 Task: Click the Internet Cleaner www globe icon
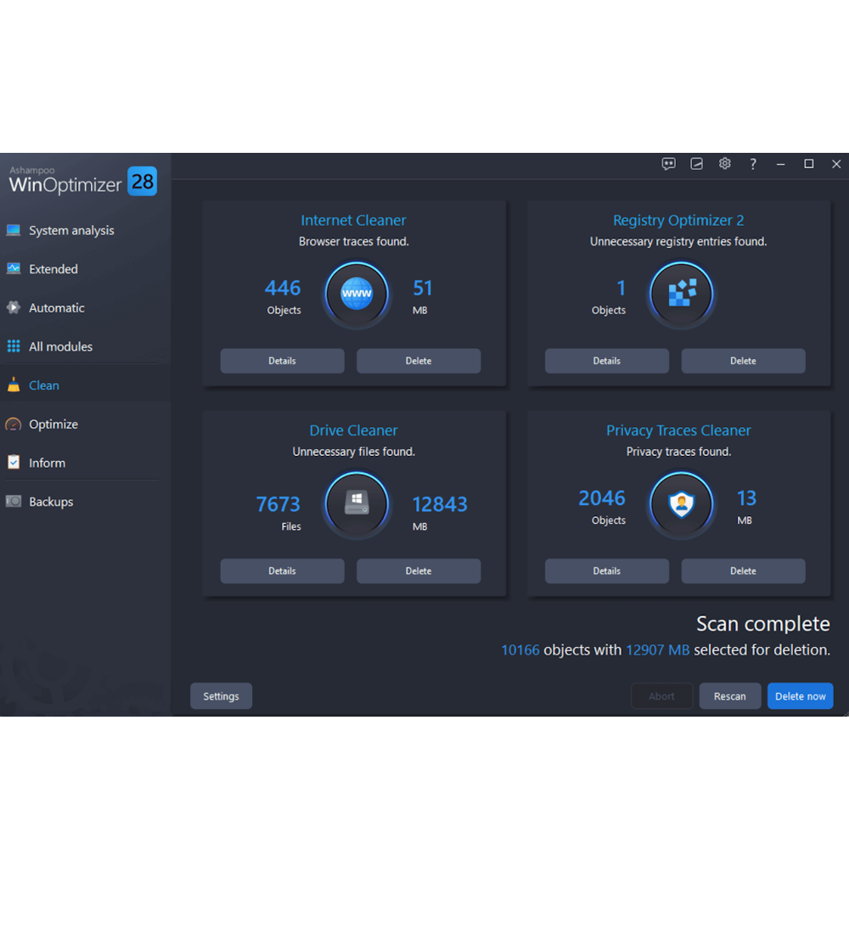click(x=357, y=294)
